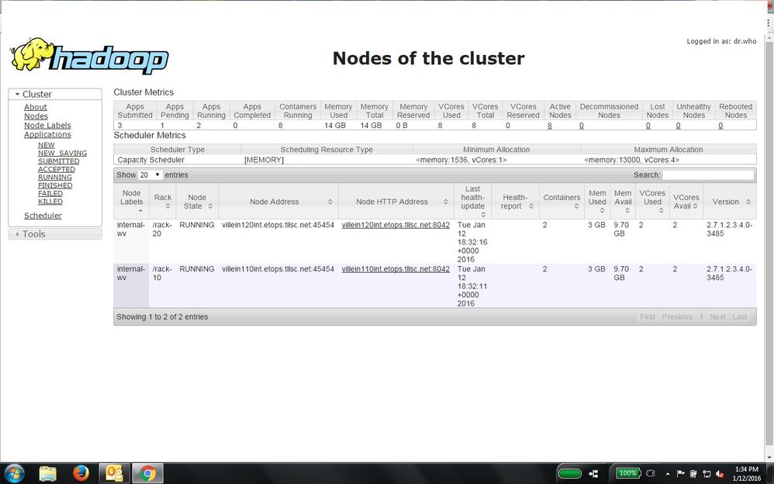Click the Search input field
The height and width of the screenshot is (484, 774).
click(708, 175)
